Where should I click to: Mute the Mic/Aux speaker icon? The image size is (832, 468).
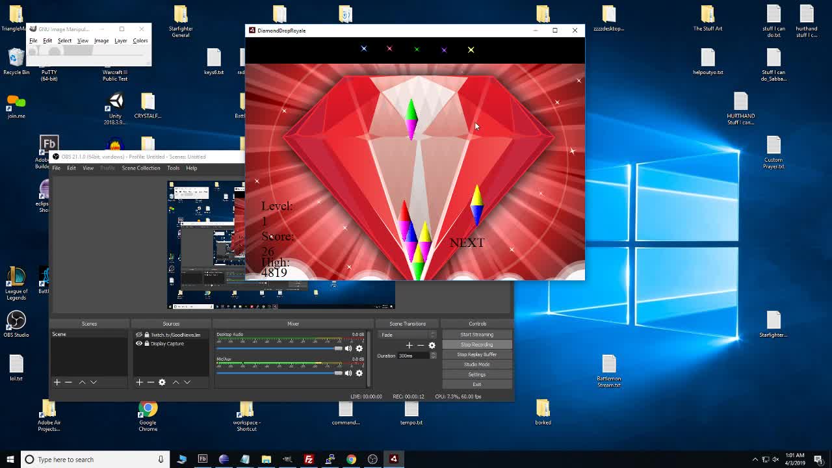click(x=348, y=373)
